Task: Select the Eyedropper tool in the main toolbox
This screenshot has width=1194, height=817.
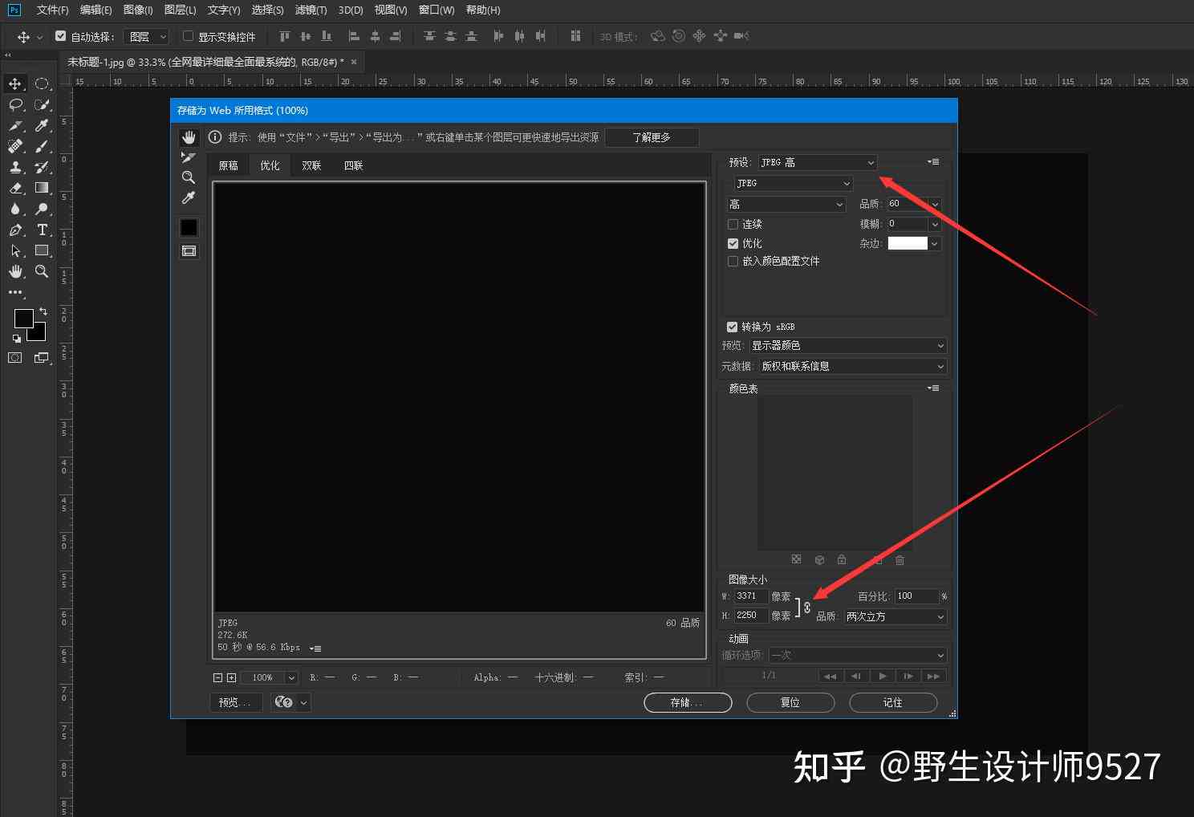Action: (42, 125)
